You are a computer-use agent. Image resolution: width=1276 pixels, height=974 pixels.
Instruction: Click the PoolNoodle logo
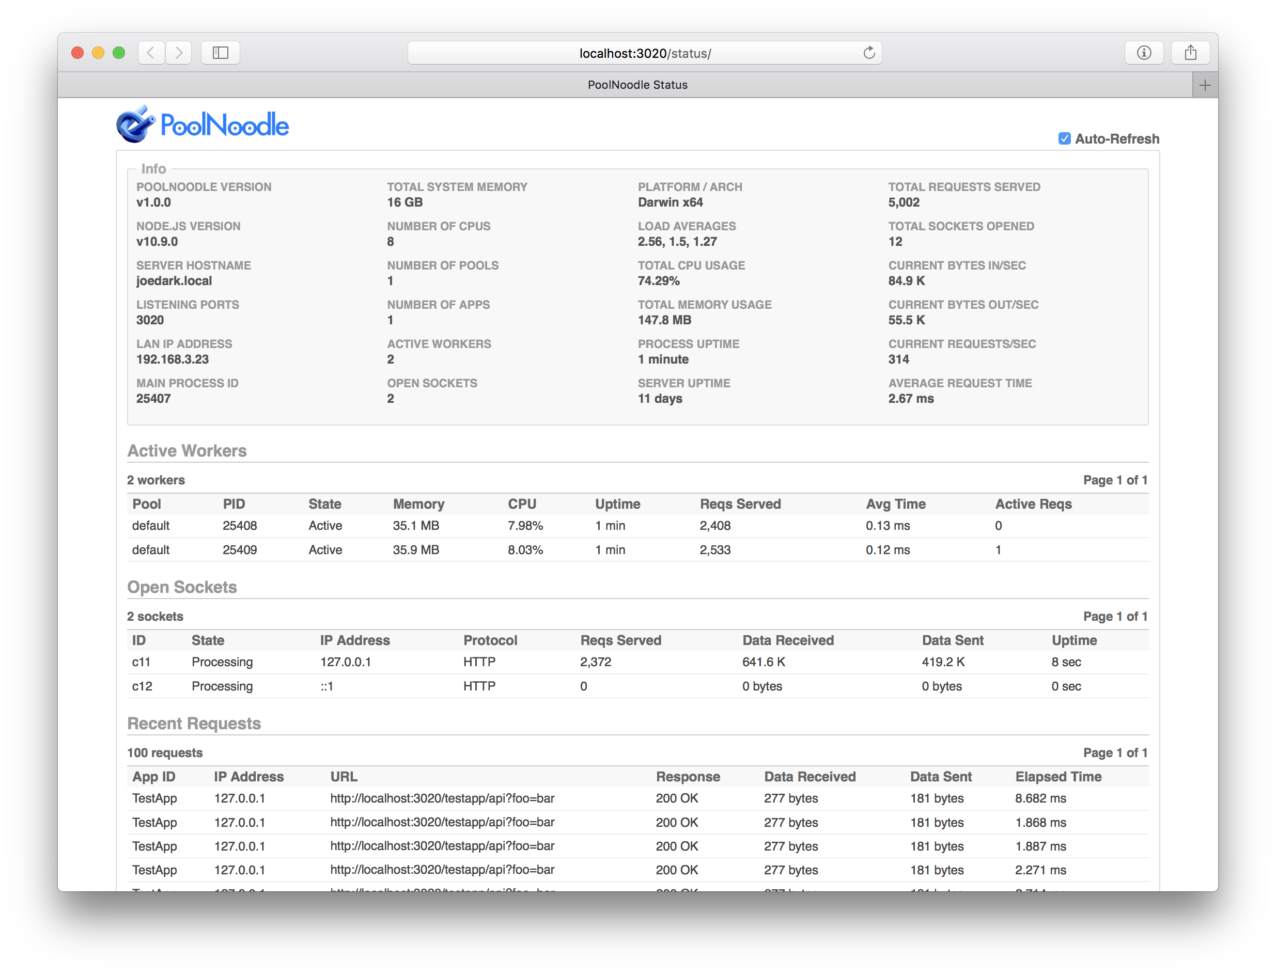(203, 123)
